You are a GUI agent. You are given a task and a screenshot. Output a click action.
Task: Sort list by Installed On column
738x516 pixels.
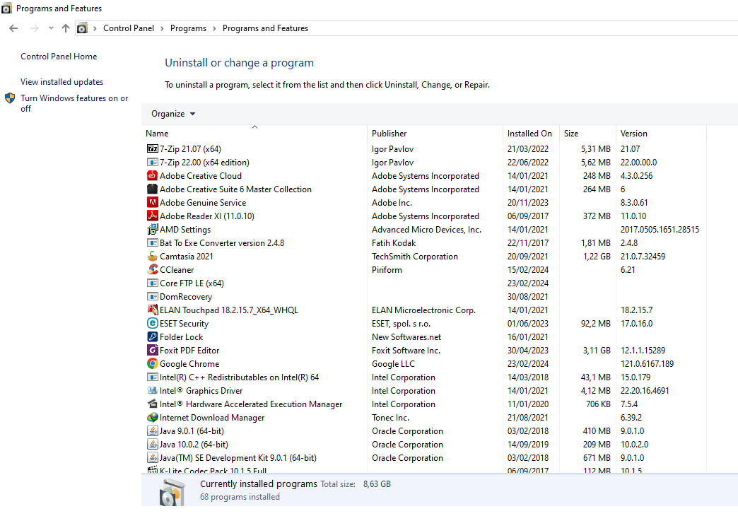531,133
